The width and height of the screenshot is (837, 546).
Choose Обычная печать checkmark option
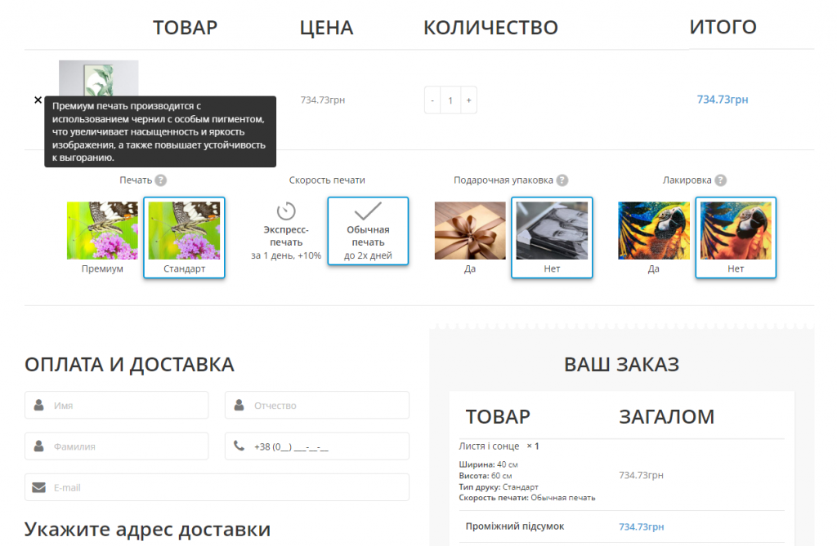(x=368, y=231)
